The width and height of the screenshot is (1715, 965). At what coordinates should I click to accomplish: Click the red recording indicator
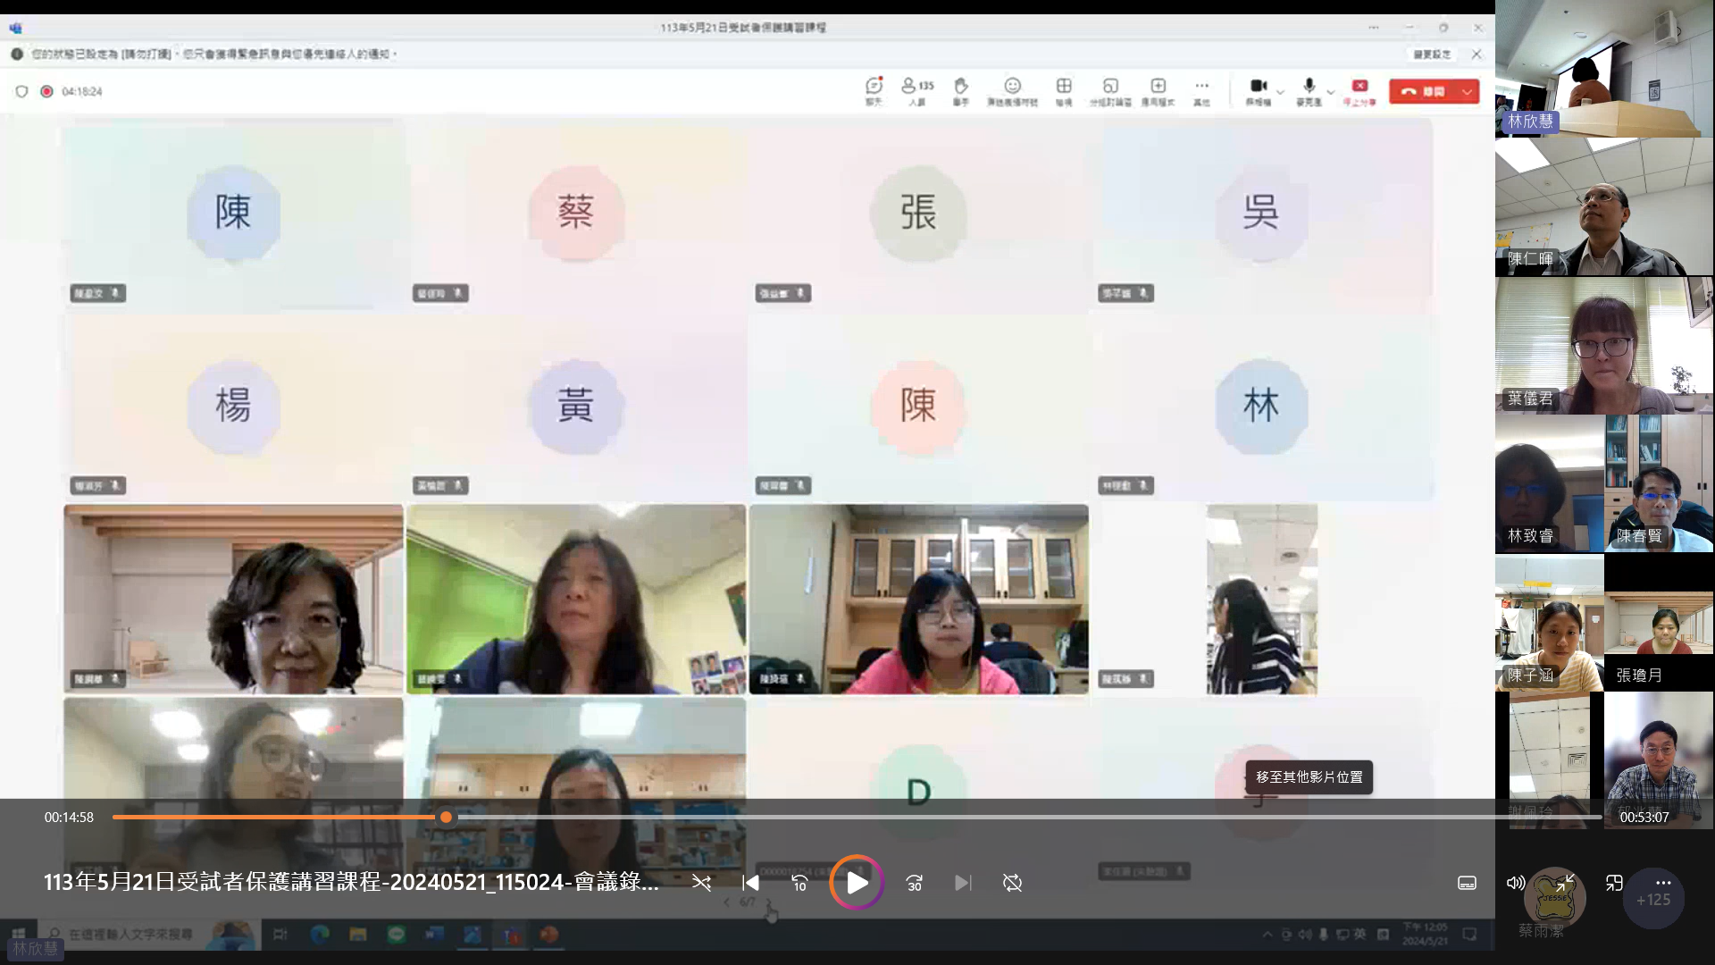(46, 91)
